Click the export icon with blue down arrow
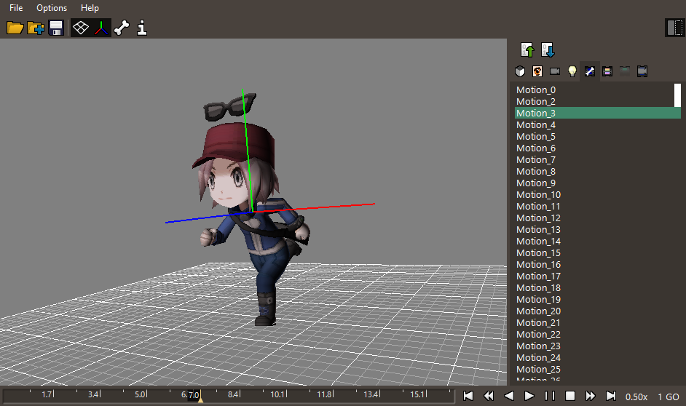686x406 pixels. click(x=548, y=49)
